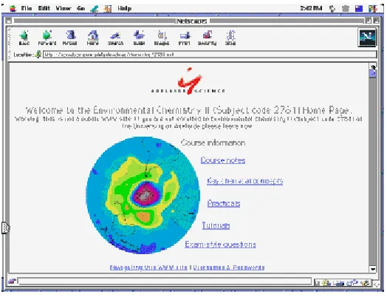Print the page using Print button
The height and width of the screenshot is (297, 387).
pyautogui.click(x=185, y=38)
